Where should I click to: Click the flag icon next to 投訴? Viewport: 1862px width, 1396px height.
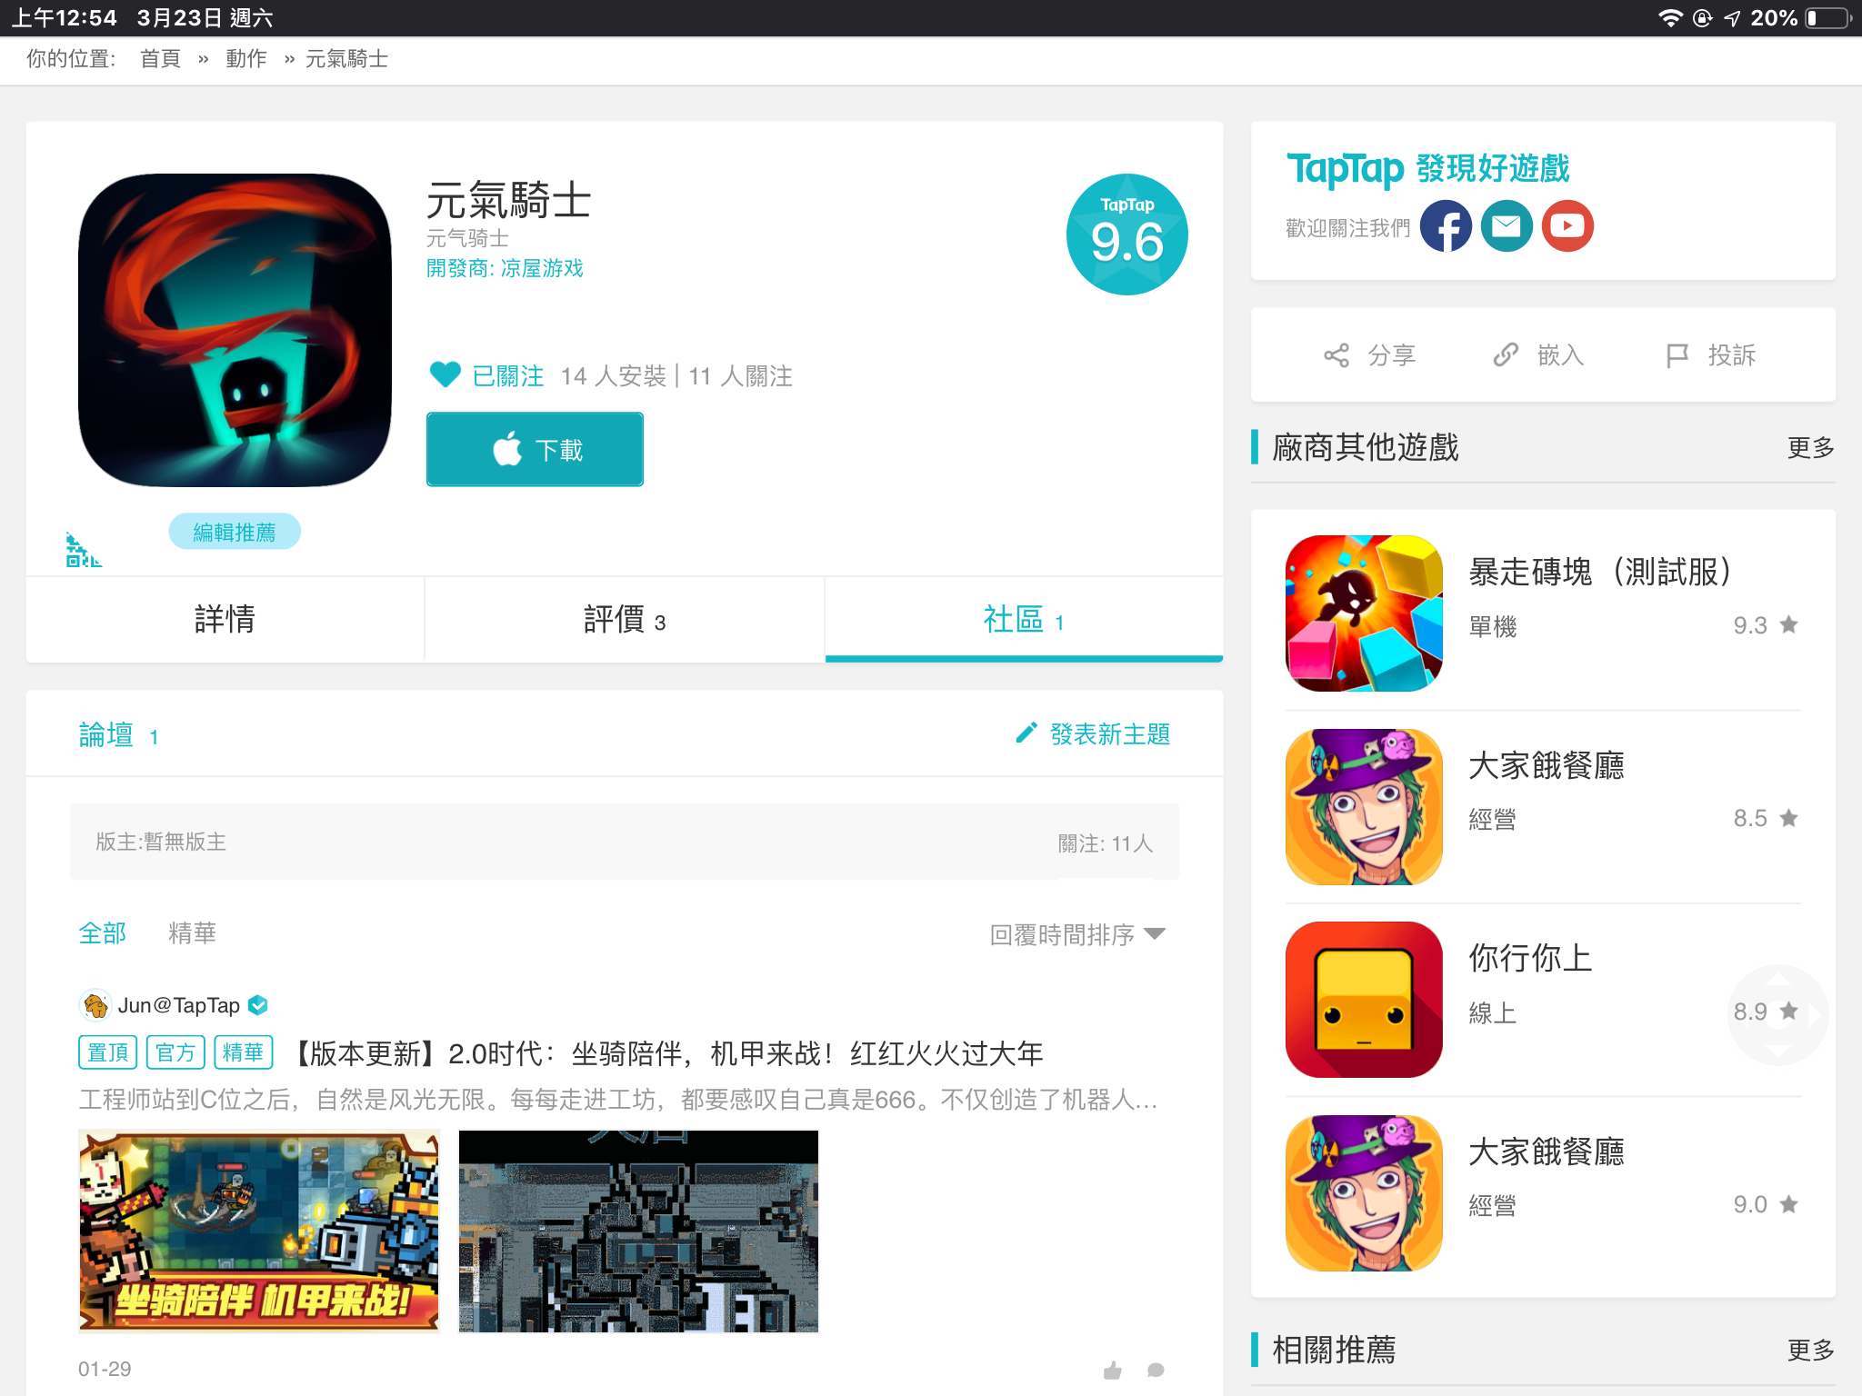pos(1677,355)
